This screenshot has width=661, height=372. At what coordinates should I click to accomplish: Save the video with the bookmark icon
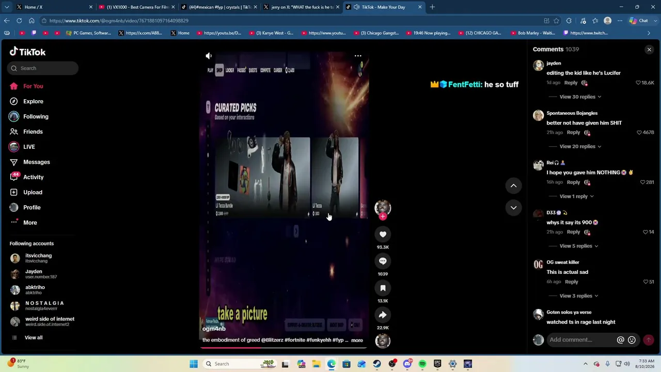pos(383,288)
